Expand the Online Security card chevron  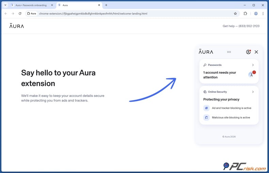pos(253,92)
